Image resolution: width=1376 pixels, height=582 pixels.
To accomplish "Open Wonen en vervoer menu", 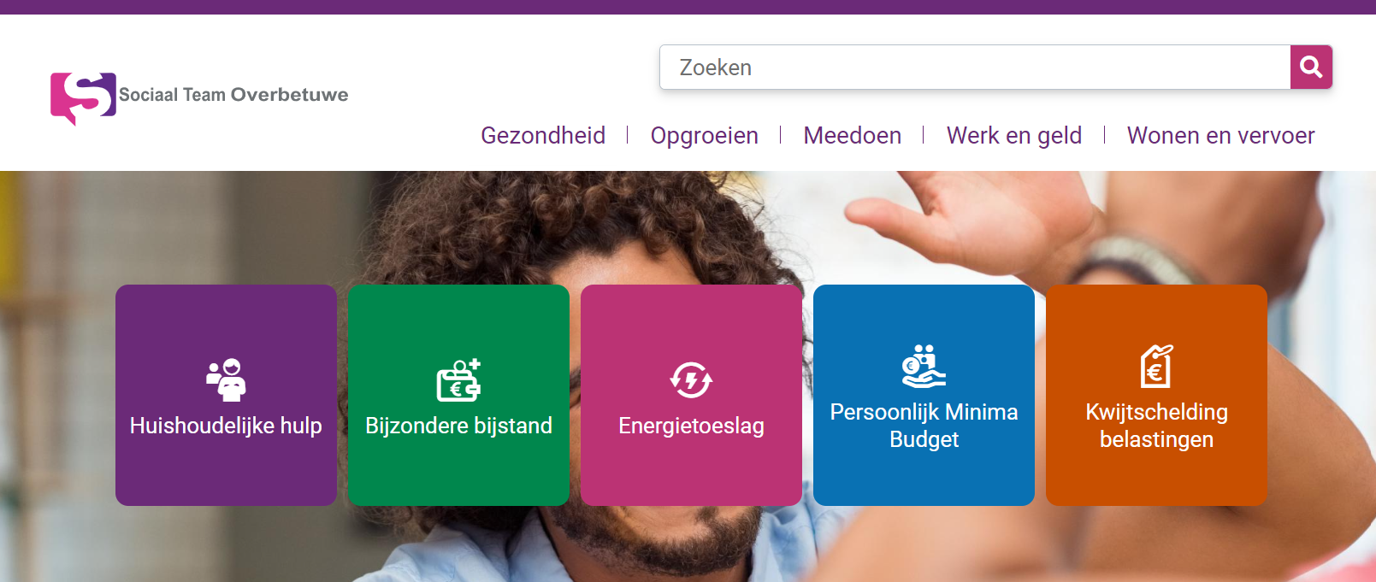I will click(x=1221, y=135).
